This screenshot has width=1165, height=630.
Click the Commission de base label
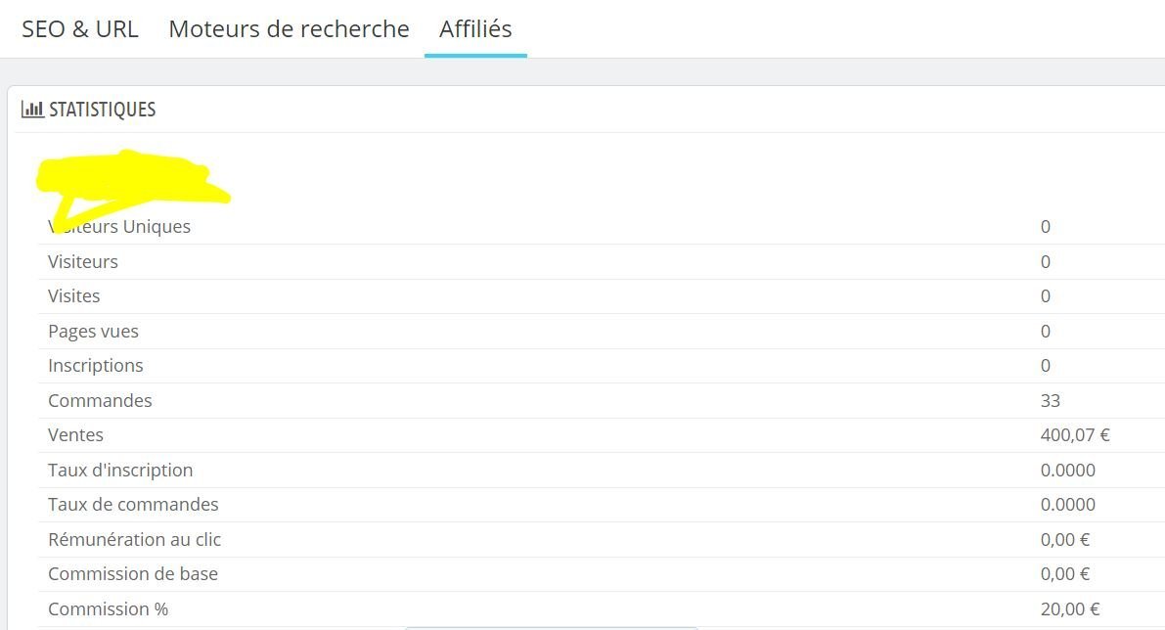click(x=133, y=573)
